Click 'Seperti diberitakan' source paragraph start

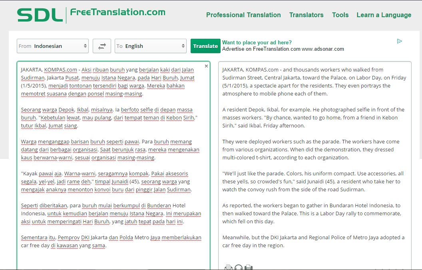click(x=44, y=205)
